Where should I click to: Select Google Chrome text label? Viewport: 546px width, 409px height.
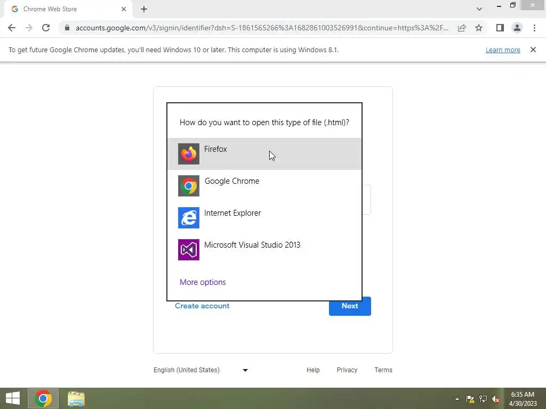(x=232, y=181)
